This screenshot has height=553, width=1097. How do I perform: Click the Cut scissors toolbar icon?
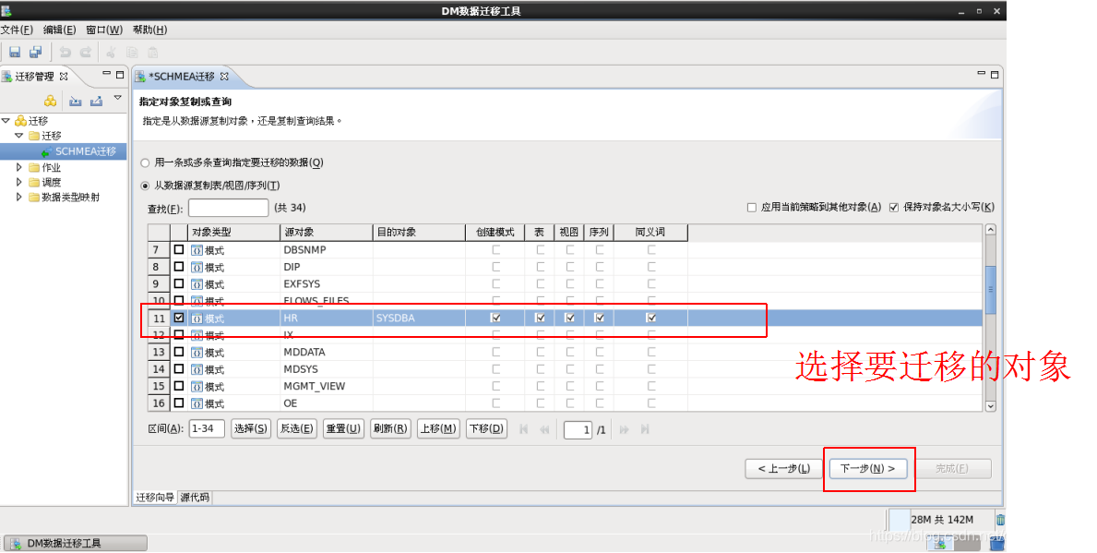pyautogui.click(x=112, y=52)
